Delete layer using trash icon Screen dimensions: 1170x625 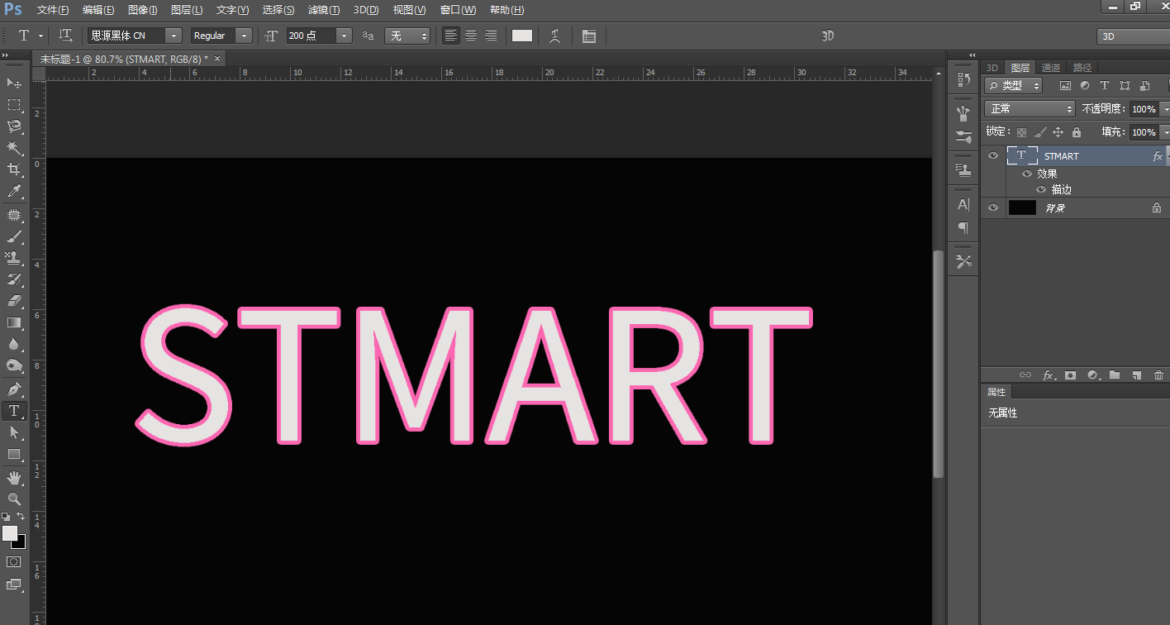[1158, 375]
